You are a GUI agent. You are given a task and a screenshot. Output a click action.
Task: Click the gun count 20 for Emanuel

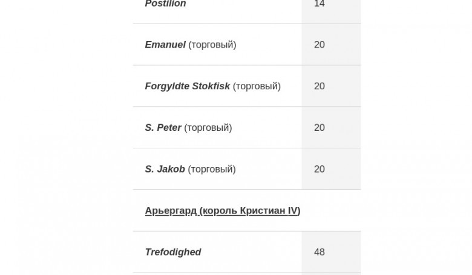tap(320, 45)
